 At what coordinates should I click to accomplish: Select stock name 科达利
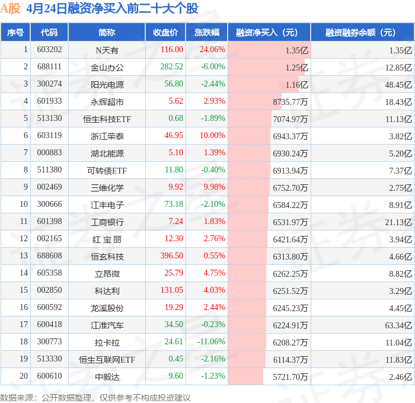pyautogui.click(x=107, y=291)
